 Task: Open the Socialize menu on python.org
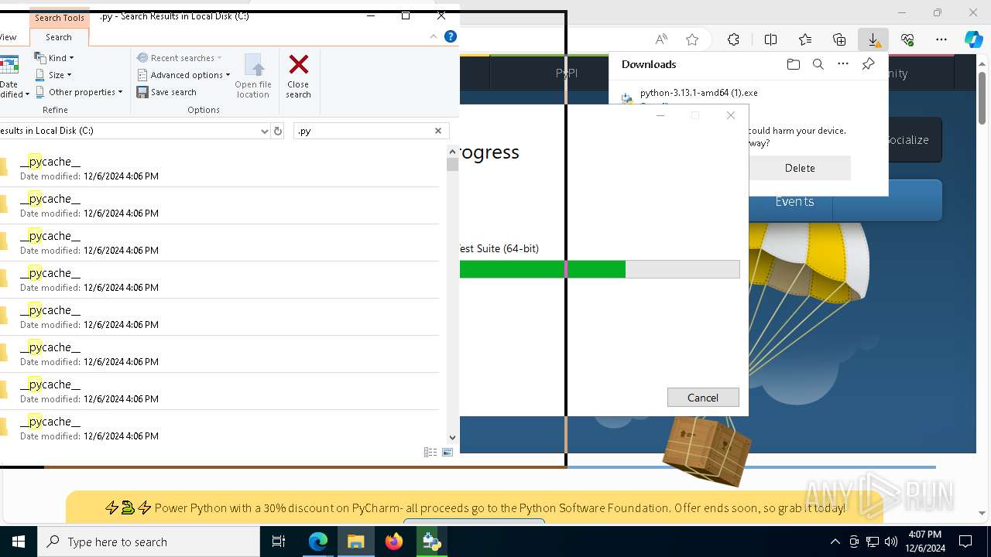coord(906,140)
